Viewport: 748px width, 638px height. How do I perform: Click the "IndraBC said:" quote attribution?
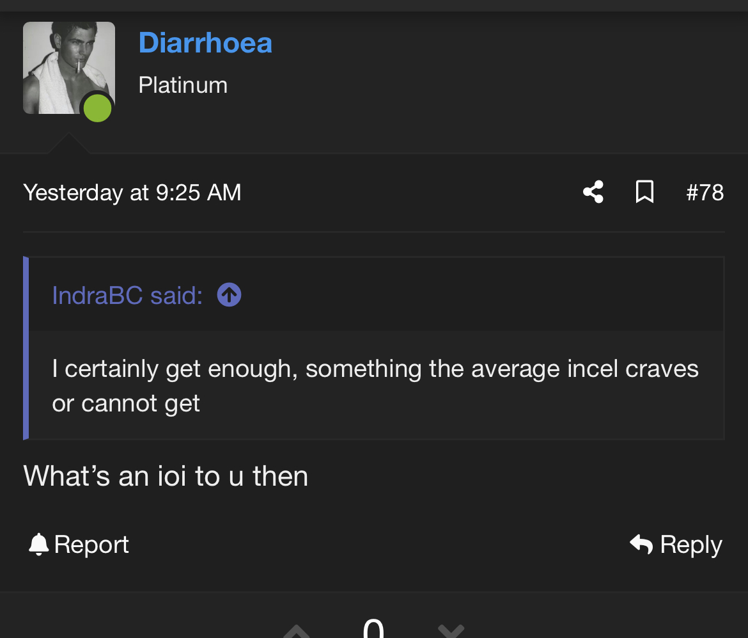pyautogui.click(x=127, y=295)
